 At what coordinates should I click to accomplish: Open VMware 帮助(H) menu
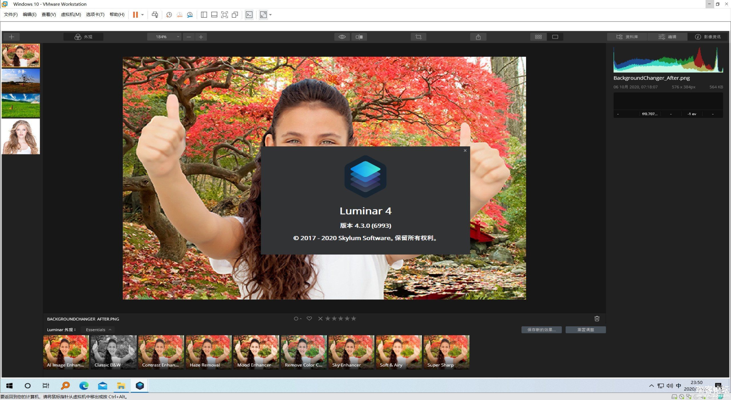coord(117,15)
